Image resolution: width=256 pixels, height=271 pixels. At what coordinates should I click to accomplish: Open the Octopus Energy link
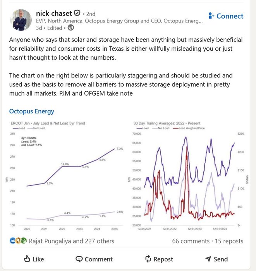pos(32,111)
